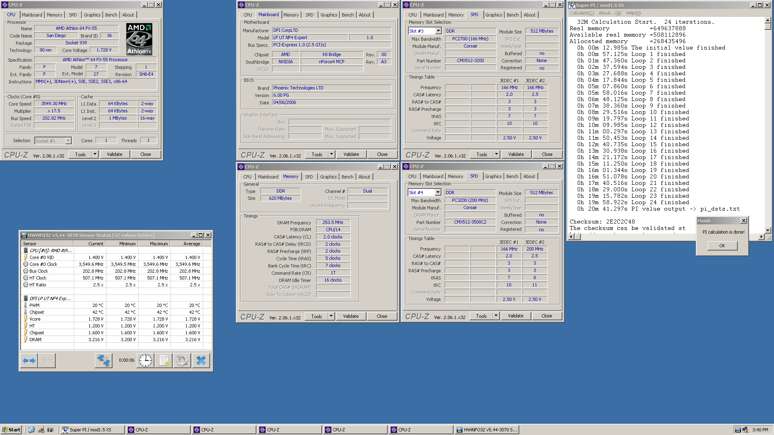Screen dimensions: 774x435
Task: Click the Windows Start button
Action: point(11,430)
